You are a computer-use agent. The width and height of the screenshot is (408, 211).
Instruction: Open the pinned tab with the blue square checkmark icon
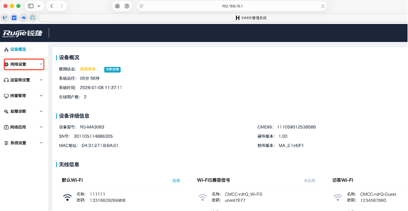(x=14, y=18)
